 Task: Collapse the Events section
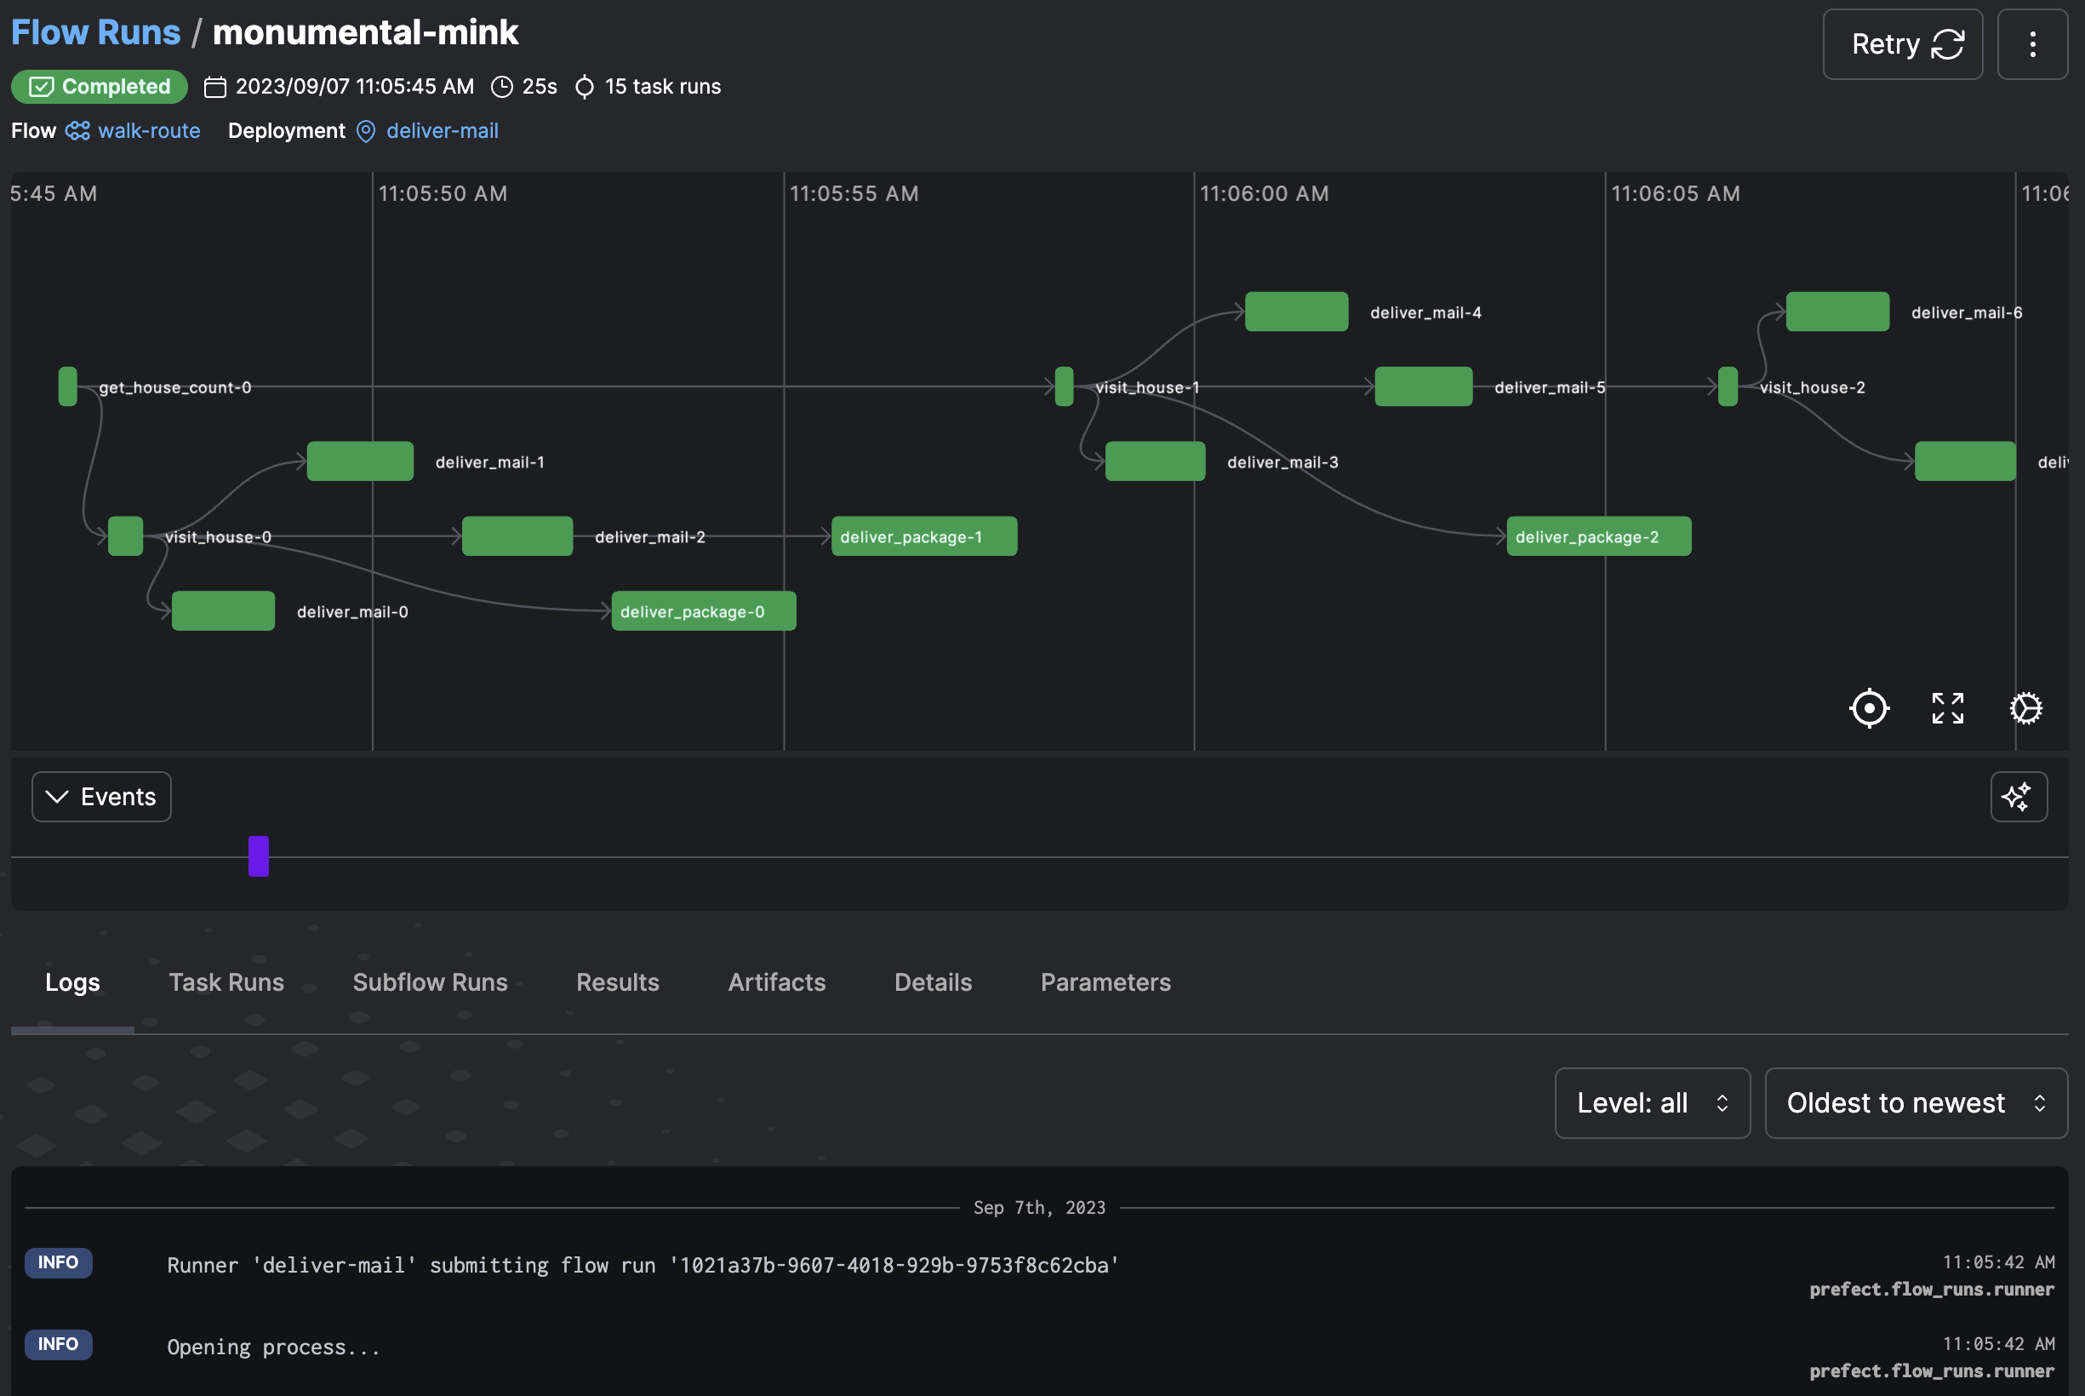point(101,796)
